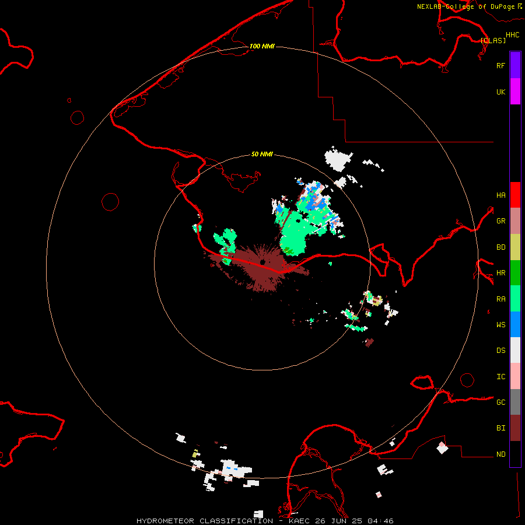Viewport: 525px width, 525px height.
Task: Click the blue WS legend swatch
Action: pos(515,324)
